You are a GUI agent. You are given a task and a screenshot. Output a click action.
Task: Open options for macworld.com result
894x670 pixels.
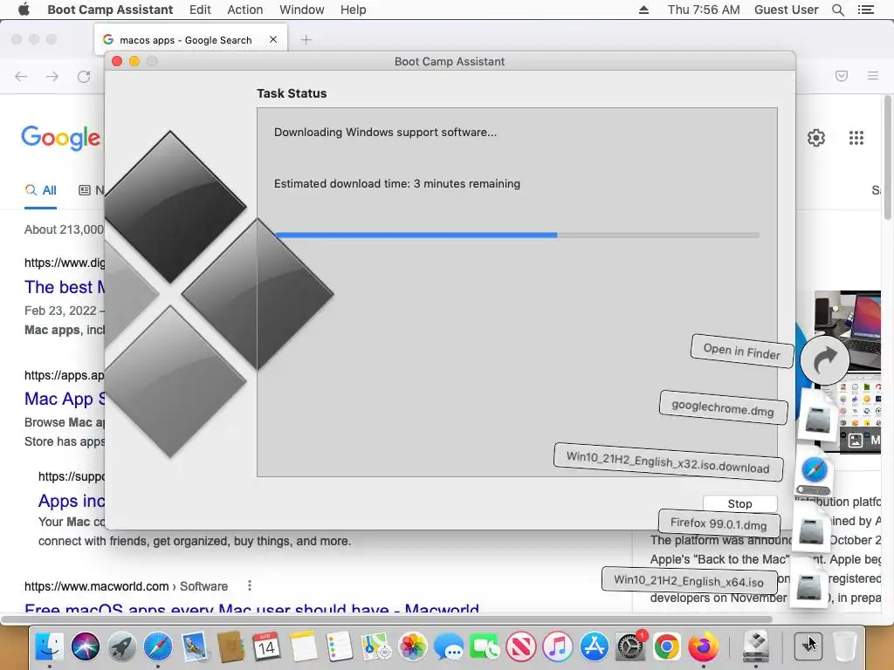click(249, 585)
